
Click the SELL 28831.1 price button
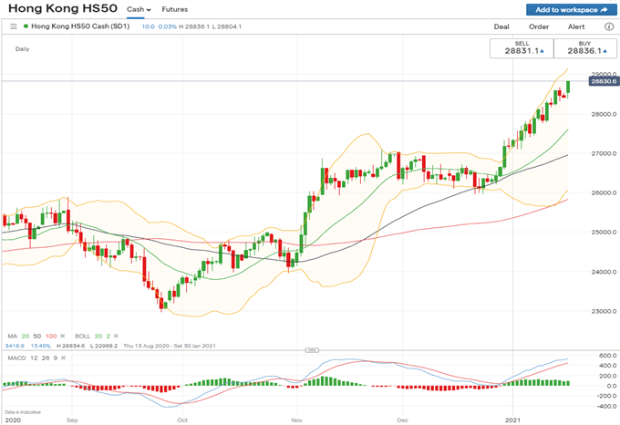522,48
